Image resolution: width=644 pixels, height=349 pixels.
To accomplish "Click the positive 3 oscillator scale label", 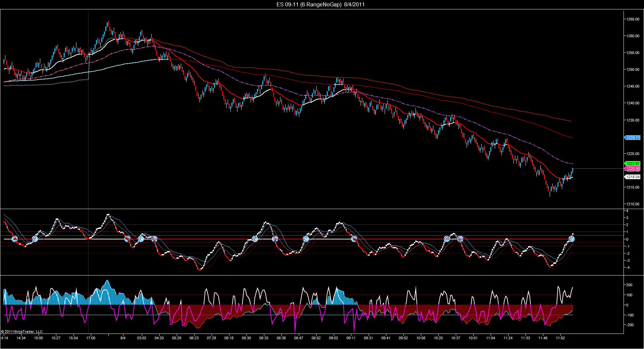I will pyautogui.click(x=627, y=218).
